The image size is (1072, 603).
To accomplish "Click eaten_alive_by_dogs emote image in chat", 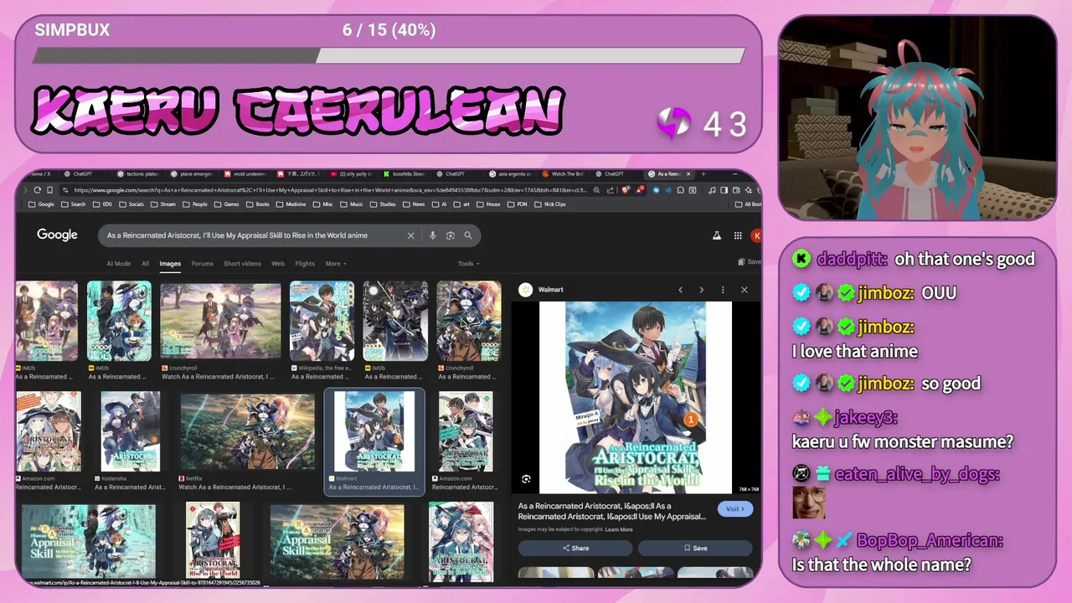I will [808, 502].
